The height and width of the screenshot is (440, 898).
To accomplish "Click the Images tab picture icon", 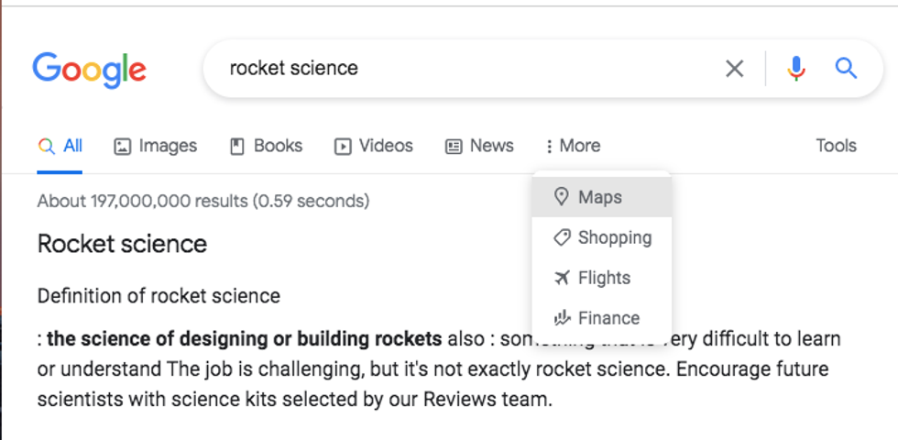I will 122,147.
